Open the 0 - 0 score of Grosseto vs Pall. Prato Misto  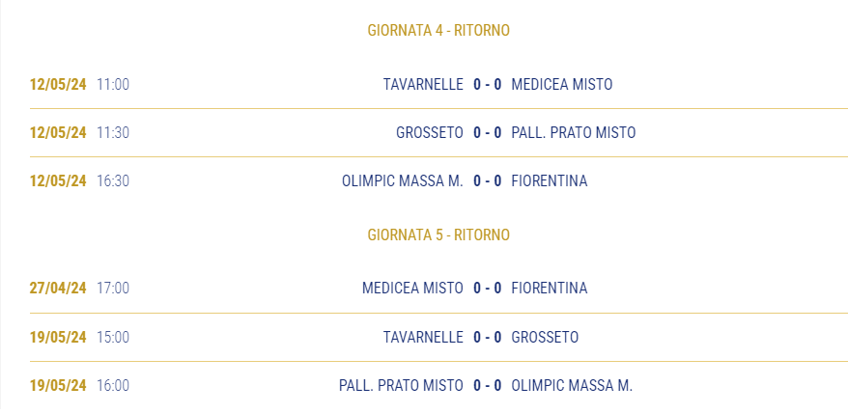pos(488,132)
